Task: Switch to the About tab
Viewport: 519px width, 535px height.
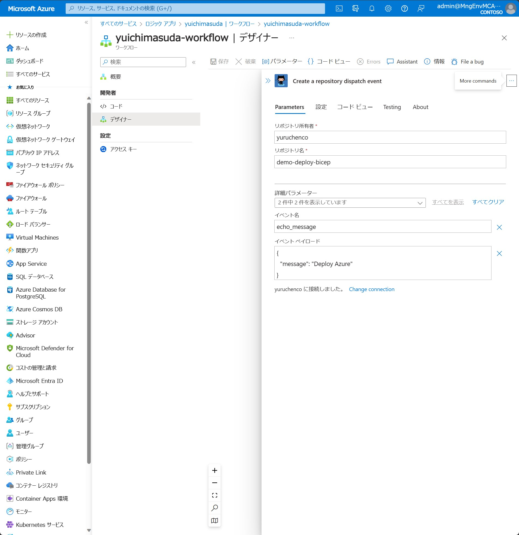Action: (420, 107)
